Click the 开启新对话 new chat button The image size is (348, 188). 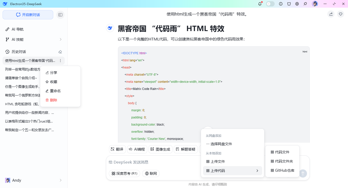(x=28, y=15)
